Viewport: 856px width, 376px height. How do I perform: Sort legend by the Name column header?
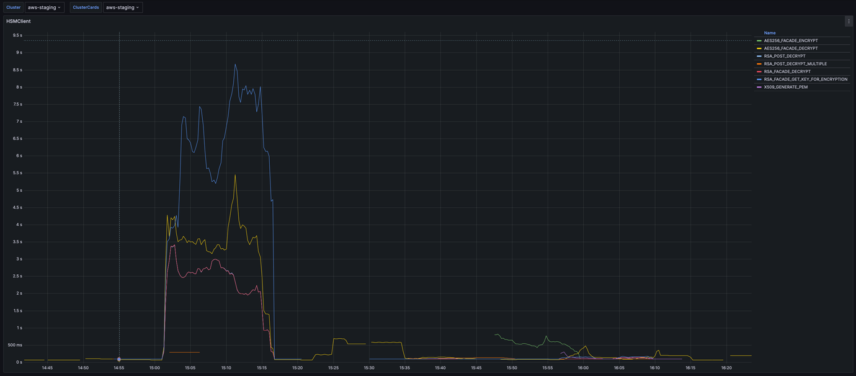pos(770,33)
